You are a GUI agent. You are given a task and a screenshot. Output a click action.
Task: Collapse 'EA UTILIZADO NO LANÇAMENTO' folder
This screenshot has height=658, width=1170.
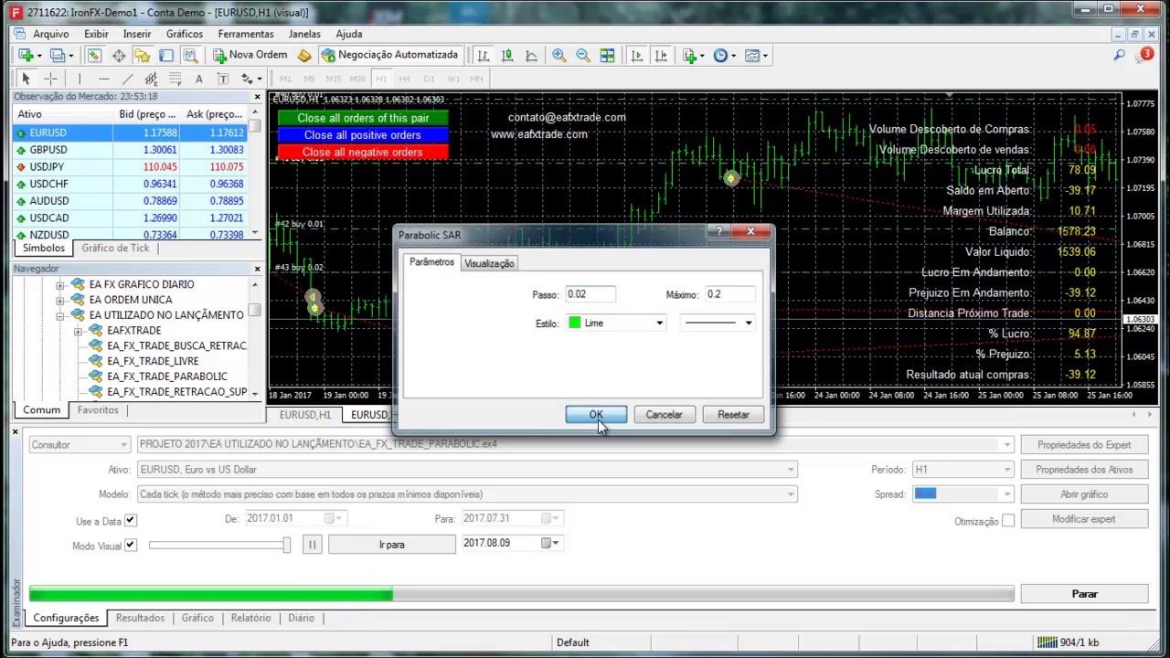coord(60,315)
